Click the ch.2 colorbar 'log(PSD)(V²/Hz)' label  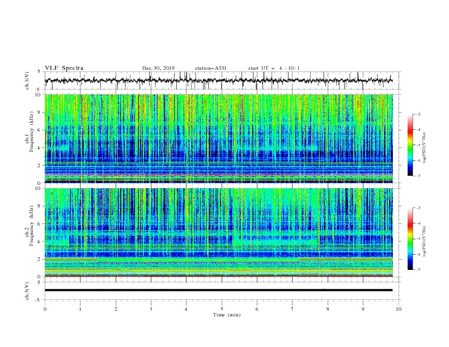click(x=424, y=242)
